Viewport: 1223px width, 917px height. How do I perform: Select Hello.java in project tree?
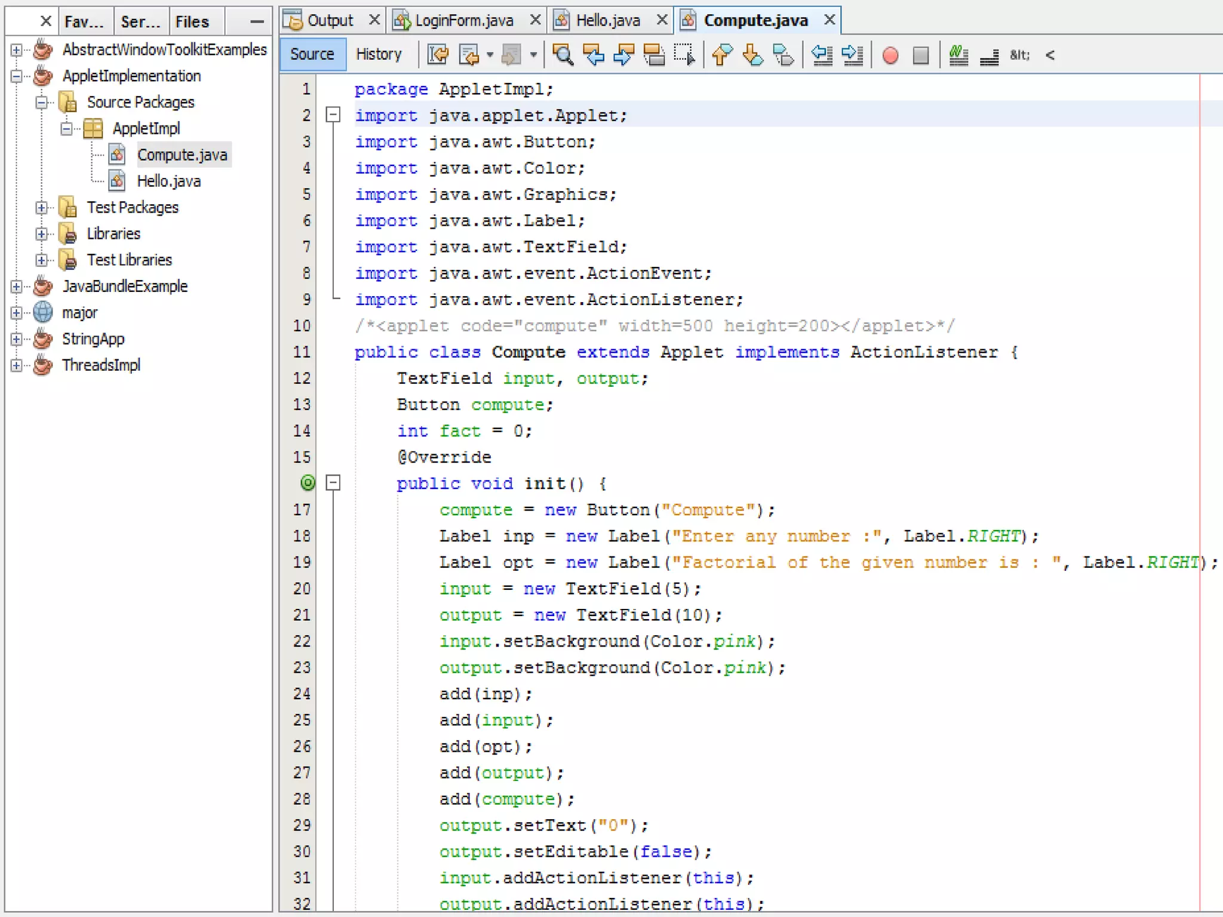click(x=168, y=181)
